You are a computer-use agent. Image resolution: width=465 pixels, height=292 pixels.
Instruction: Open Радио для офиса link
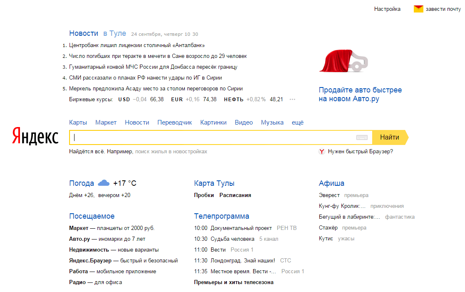point(95,282)
